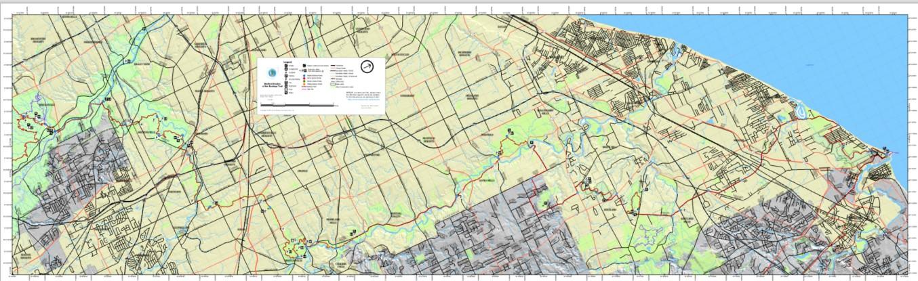
Task: Click the trail marker at the eastern lakeshore endpoint
Action: point(885,149)
